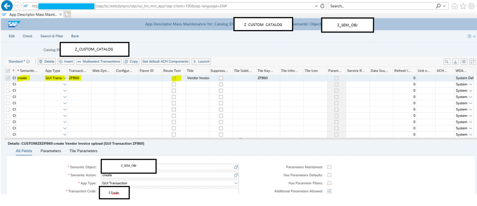Open value help for Semantic Object field
Image resolution: width=477 pixels, height=206 pixels.
click(x=236, y=167)
